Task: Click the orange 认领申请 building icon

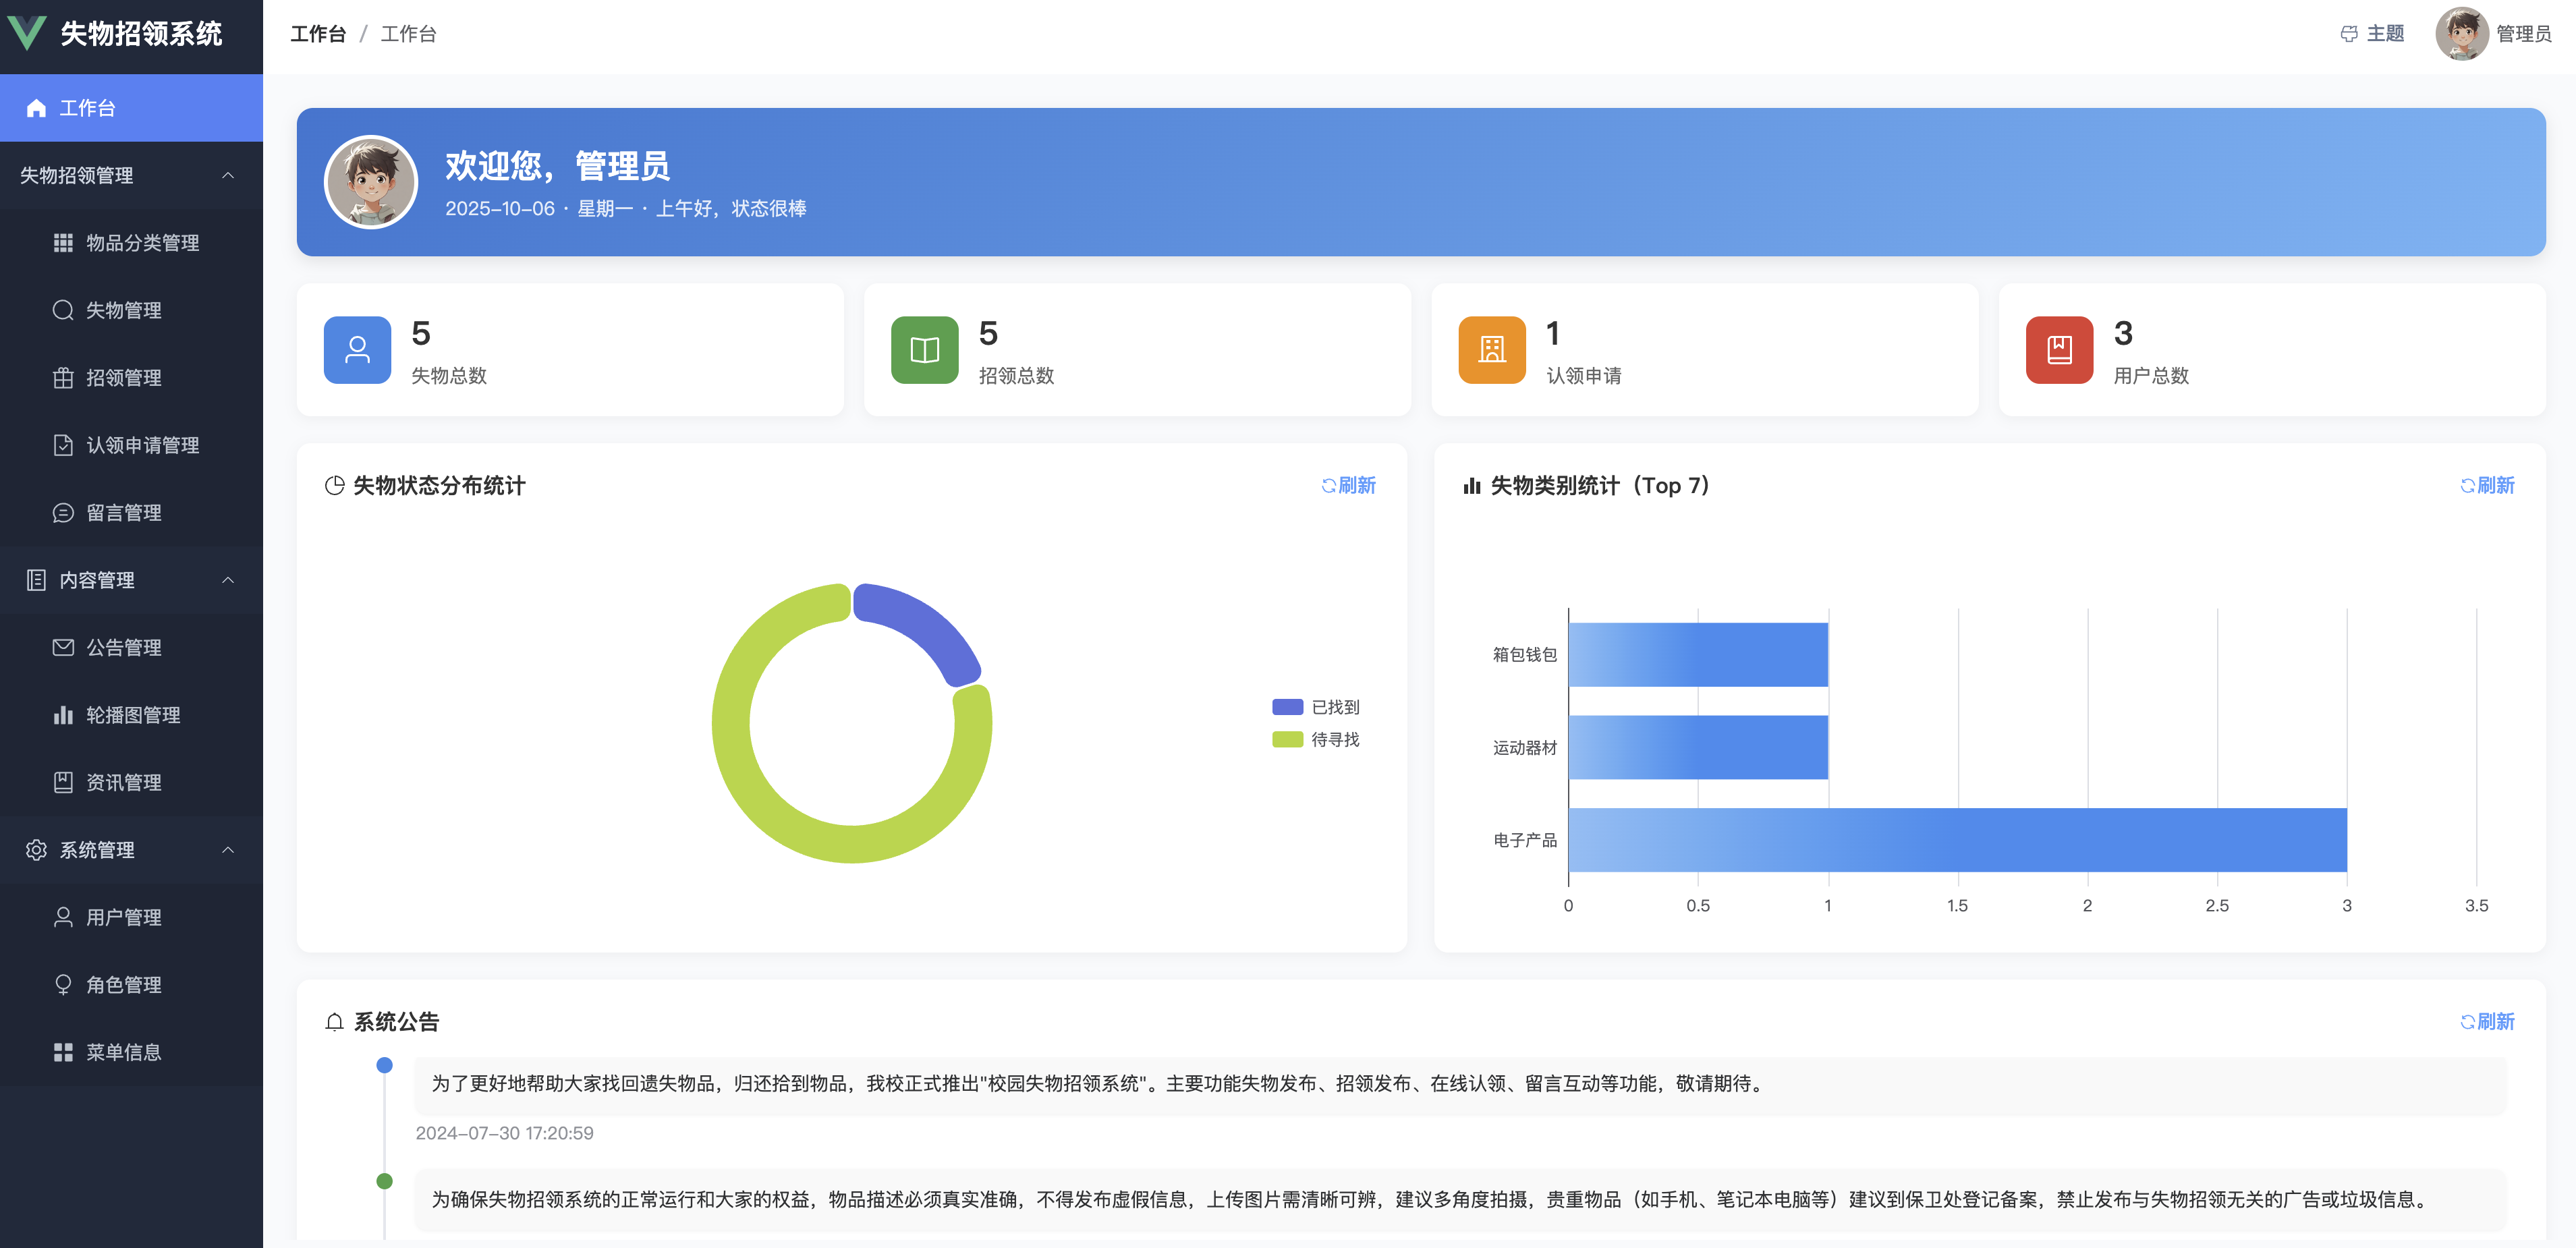Action: pyautogui.click(x=1491, y=350)
